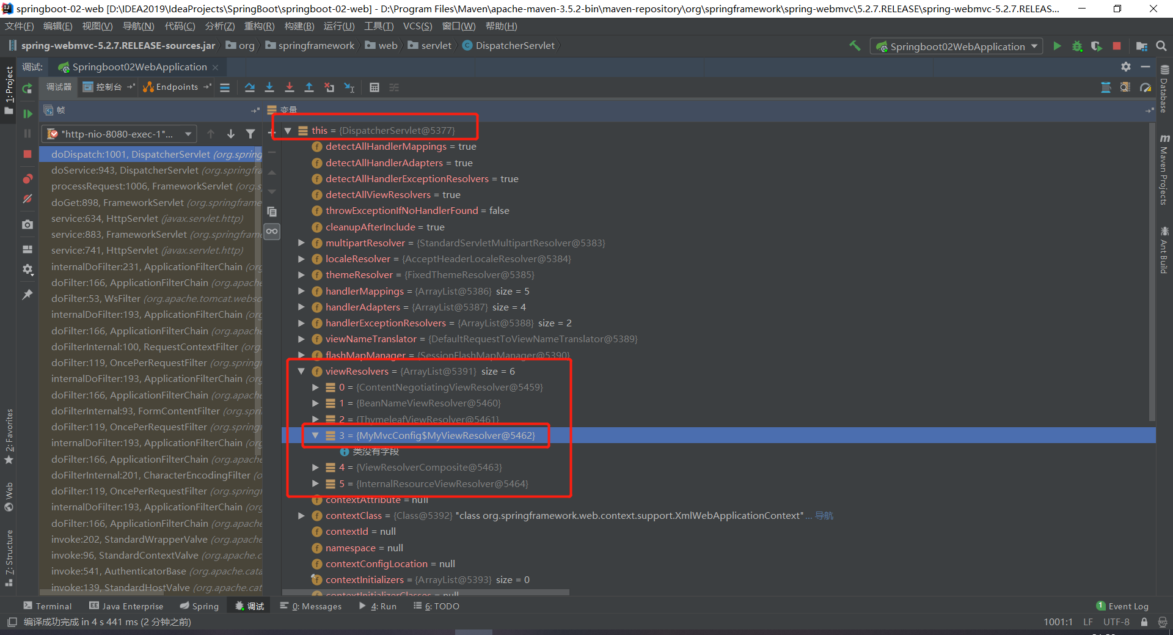Click the green hammer Build Project icon

(855, 46)
